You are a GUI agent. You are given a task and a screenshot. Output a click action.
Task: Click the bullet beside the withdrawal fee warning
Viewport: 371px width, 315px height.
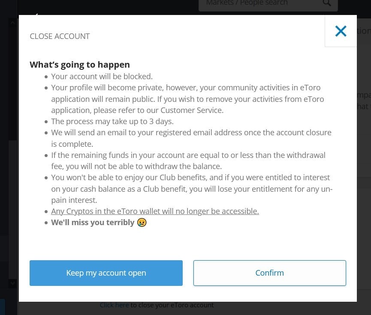(45, 155)
